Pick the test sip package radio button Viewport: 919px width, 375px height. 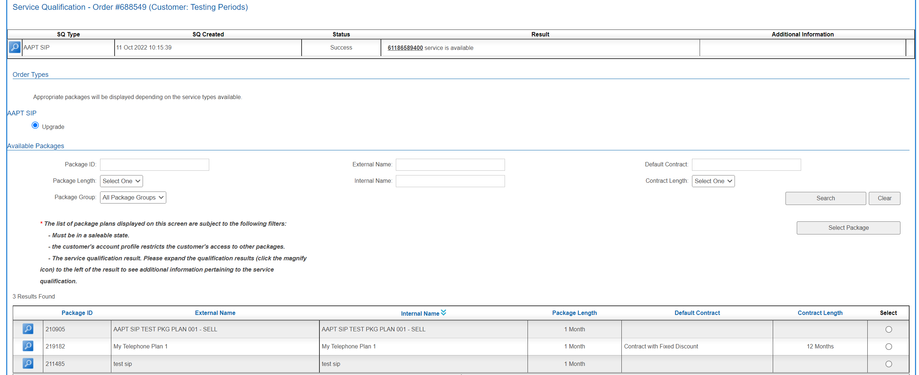(888, 364)
